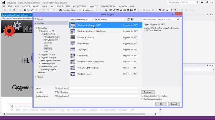Select RemObjects Hydra template category

pyautogui.click(x=52, y=37)
